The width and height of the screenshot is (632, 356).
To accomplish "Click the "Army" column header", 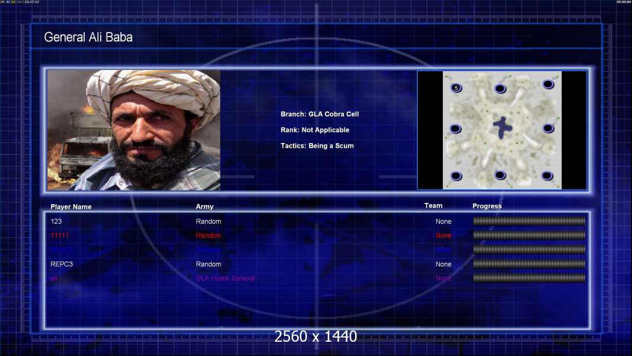I will [x=205, y=206].
